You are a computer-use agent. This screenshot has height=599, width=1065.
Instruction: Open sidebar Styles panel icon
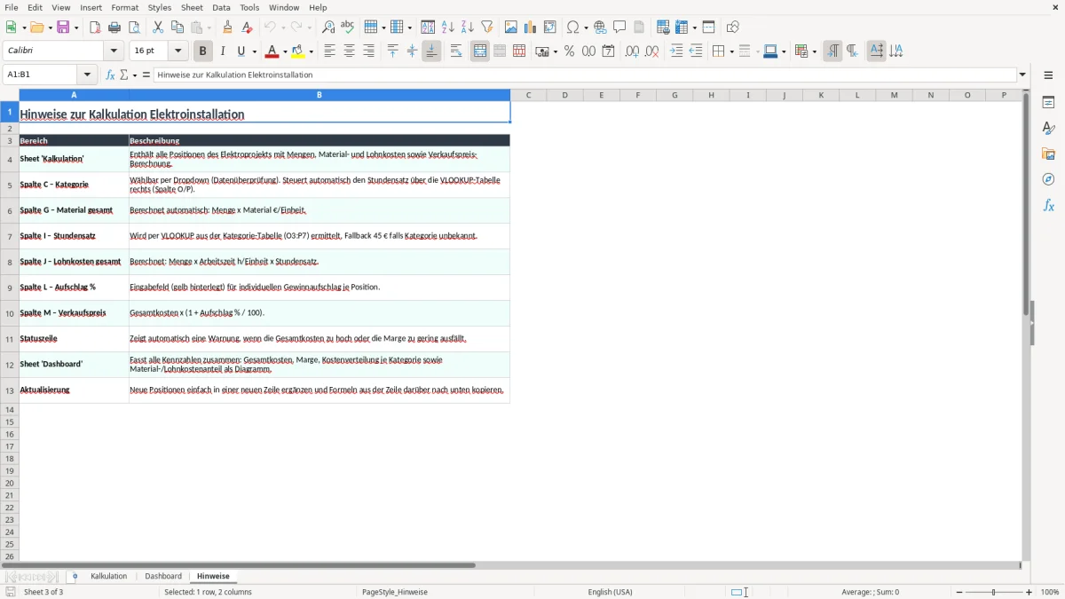pyautogui.click(x=1048, y=129)
